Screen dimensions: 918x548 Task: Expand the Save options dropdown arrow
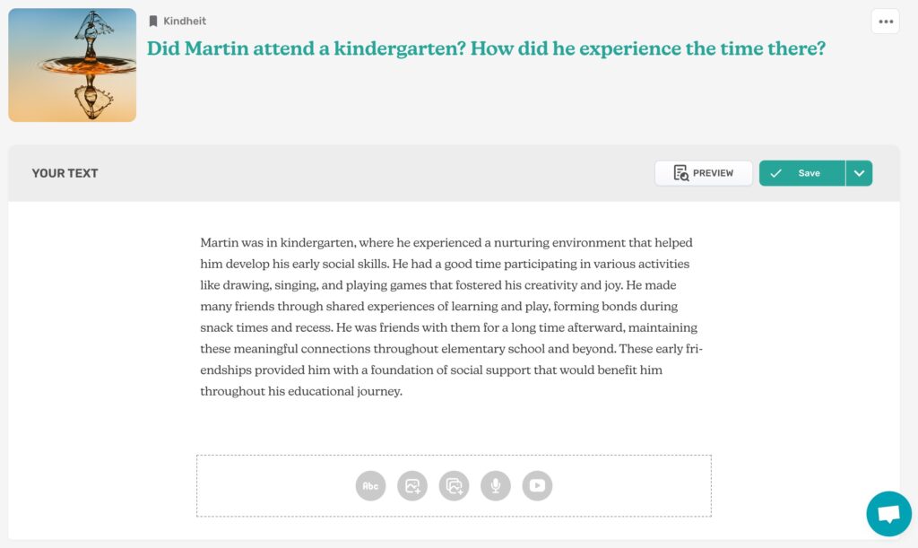(x=859, y=173)
